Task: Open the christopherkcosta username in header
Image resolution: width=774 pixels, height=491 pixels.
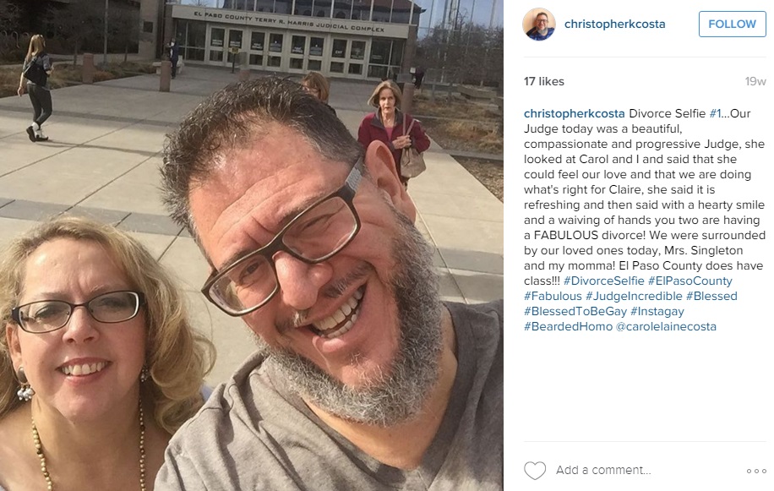Action: click(614, 24)
